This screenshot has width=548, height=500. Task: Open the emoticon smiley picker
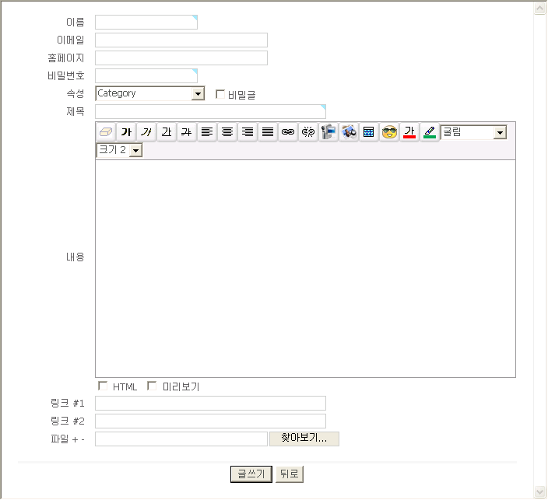pyautogui.click(x=389, y=132)
